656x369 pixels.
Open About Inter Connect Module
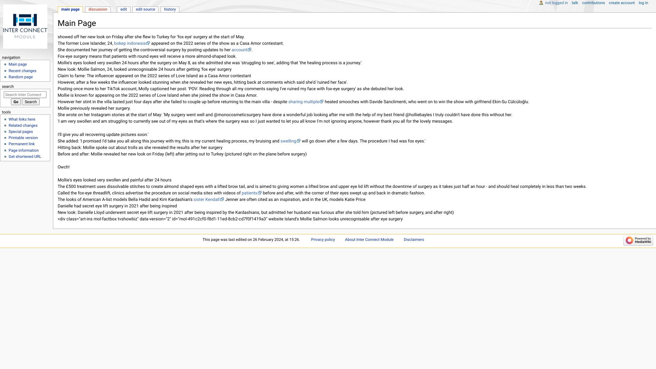click(x=369, y=240)
